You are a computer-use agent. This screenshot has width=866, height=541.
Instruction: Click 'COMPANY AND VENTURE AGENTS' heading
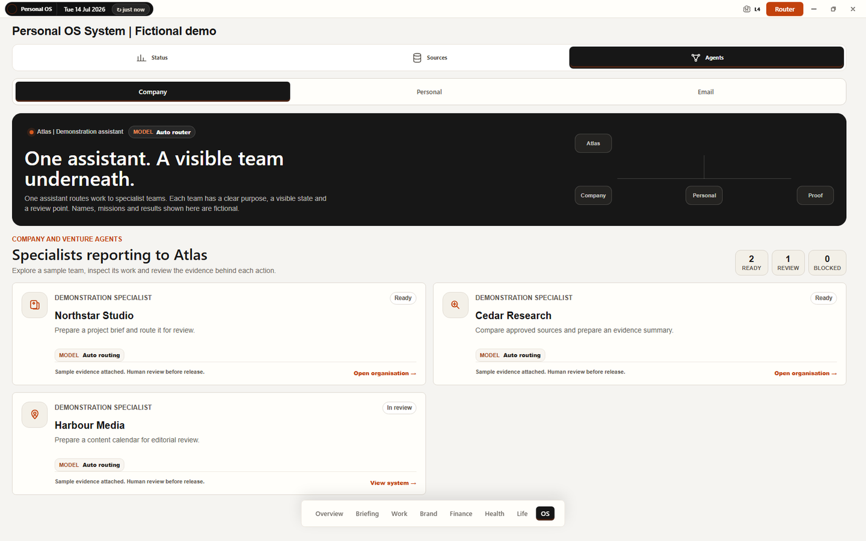click(67, 239)
